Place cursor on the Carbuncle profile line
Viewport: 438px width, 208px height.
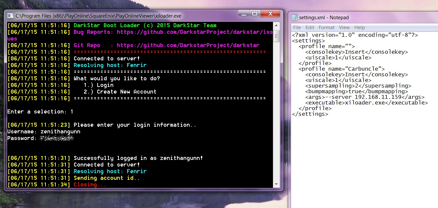pyautogui.click(x=341, y=69)
